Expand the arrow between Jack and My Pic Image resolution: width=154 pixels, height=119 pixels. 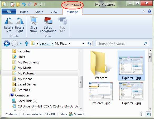(x=52, y=44)
